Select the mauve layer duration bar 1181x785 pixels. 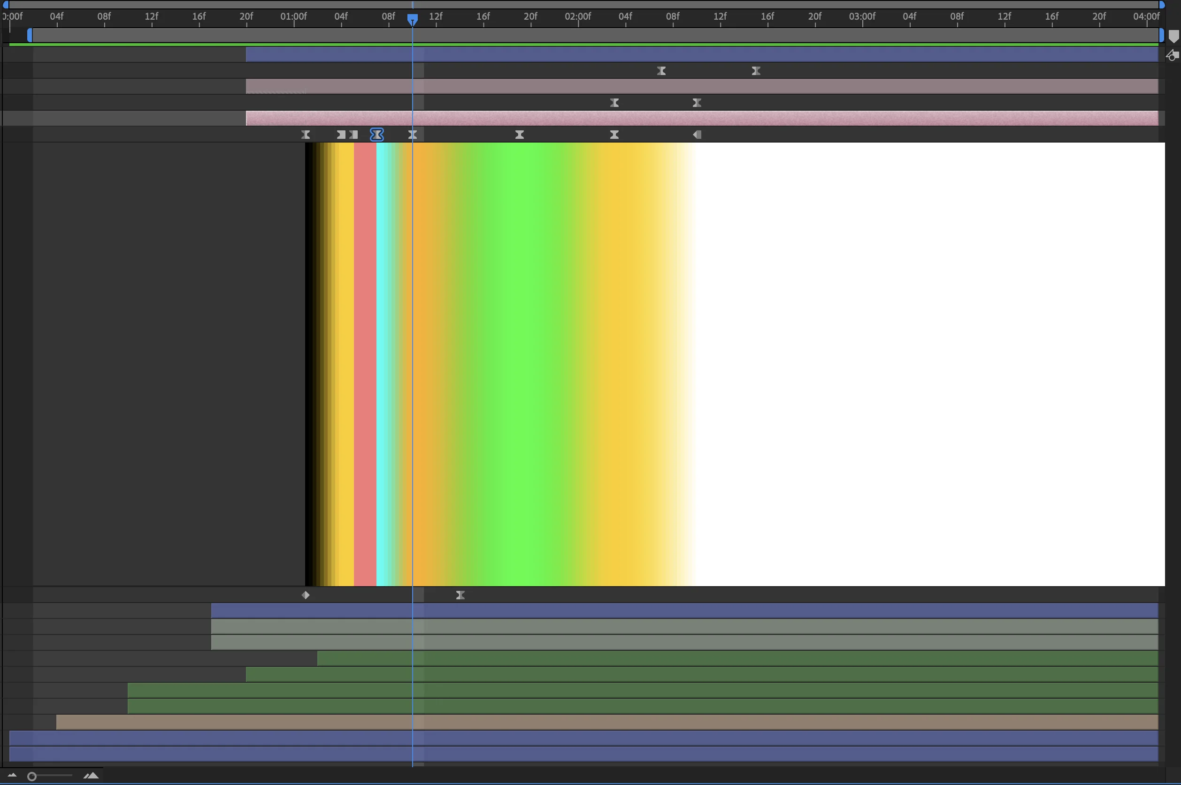click(x=702, y=87)
